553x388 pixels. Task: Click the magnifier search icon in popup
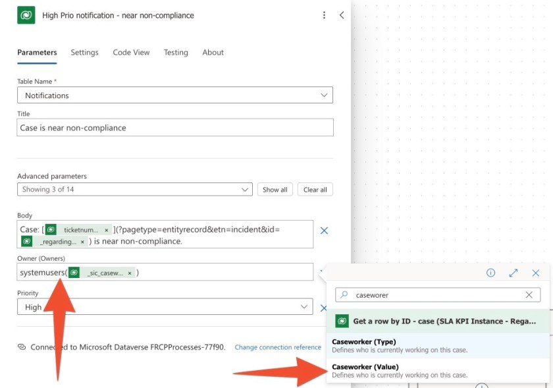(344, 294)
